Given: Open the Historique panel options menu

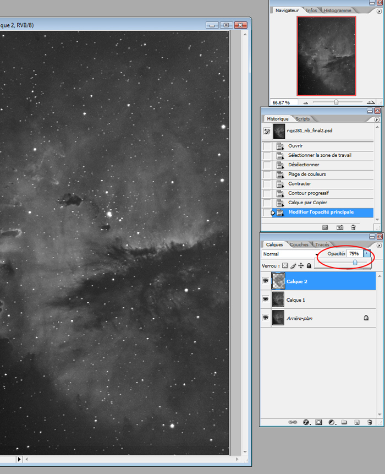Looking at the screenshot, I should (x=377, y=119).
